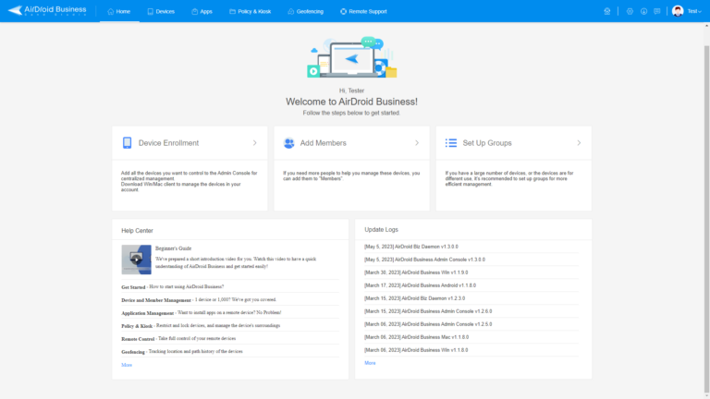This screenshot has height=399, width=710.
Task: Click the Add Members heading
Action: (324, 143)
